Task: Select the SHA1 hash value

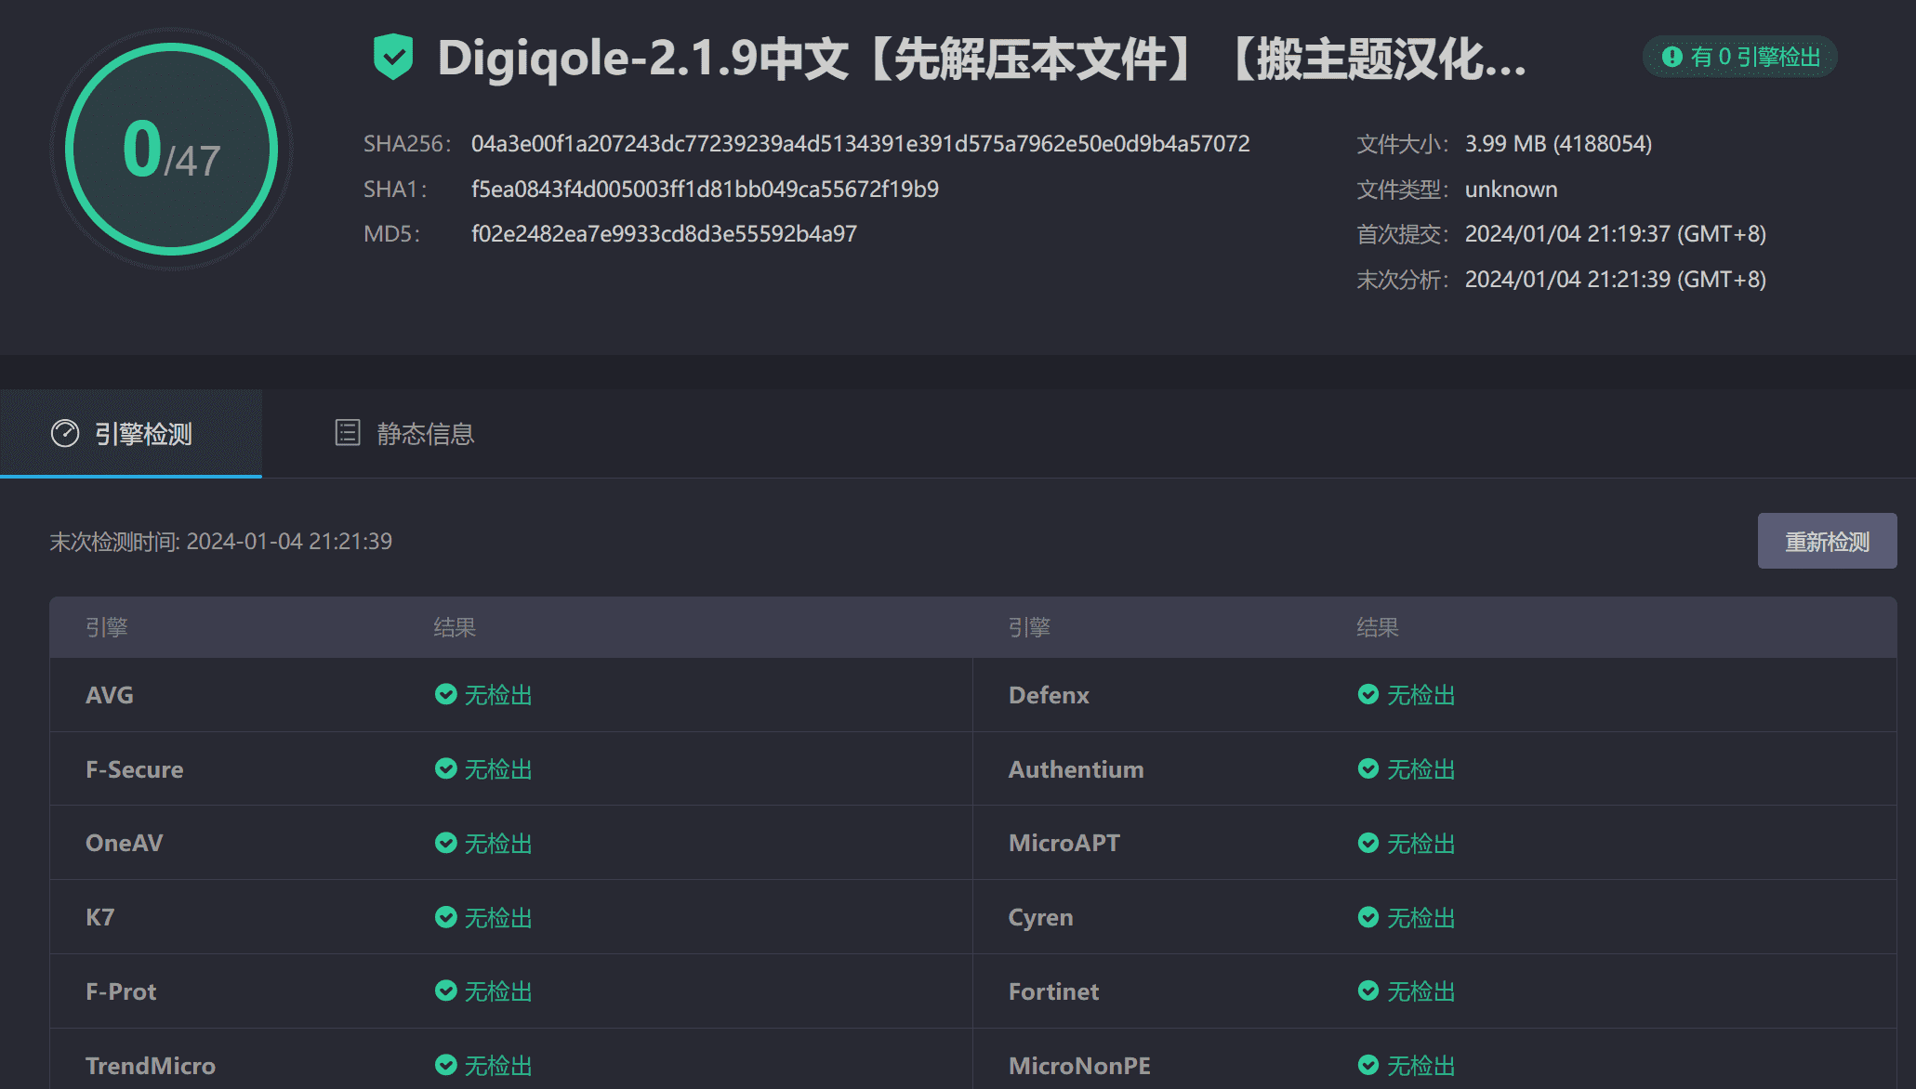Action: [x=705, y=190]
